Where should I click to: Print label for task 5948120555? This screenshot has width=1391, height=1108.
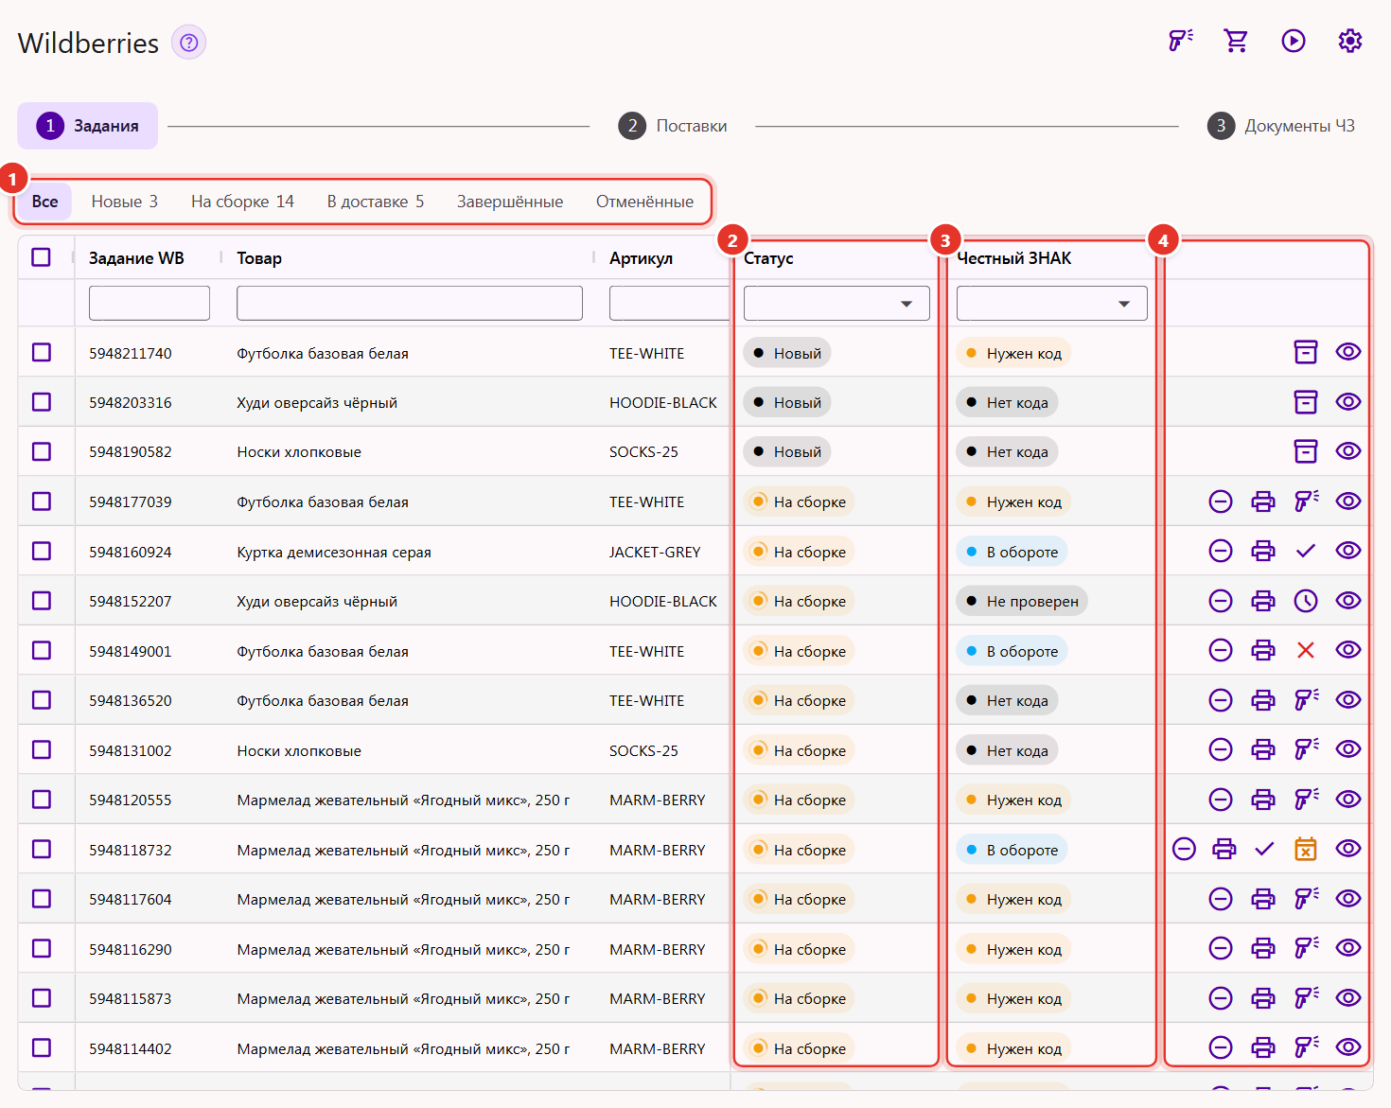coord(1263,800)
